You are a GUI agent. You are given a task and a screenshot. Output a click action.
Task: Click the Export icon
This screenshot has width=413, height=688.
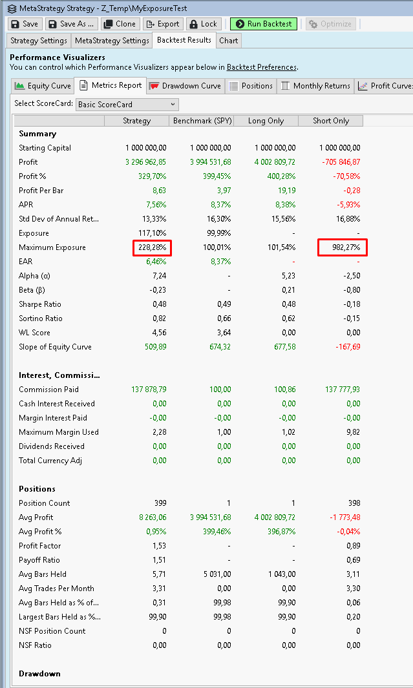coord(150,24)
